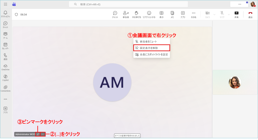Screen dimensions: 258x140
Task: Open その他 more actions menu
Action: 193,14
